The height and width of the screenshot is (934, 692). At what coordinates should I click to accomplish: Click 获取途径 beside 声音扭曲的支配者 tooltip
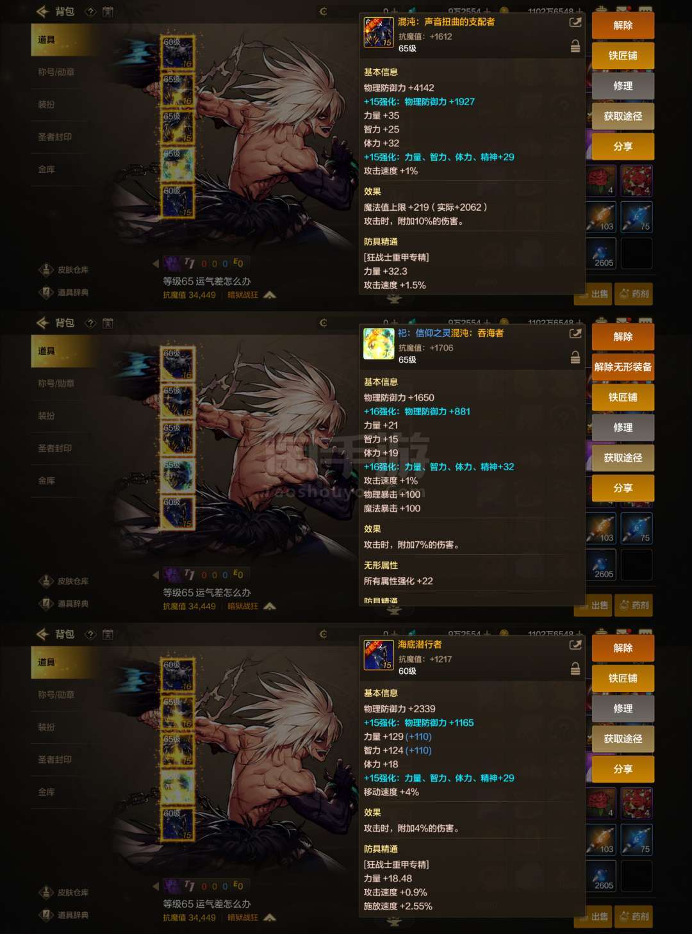pos(623,117)
